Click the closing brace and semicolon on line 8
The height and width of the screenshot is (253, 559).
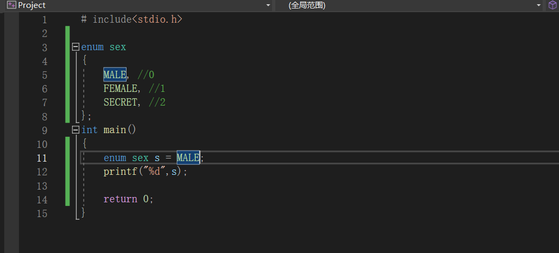click(86, 116)
